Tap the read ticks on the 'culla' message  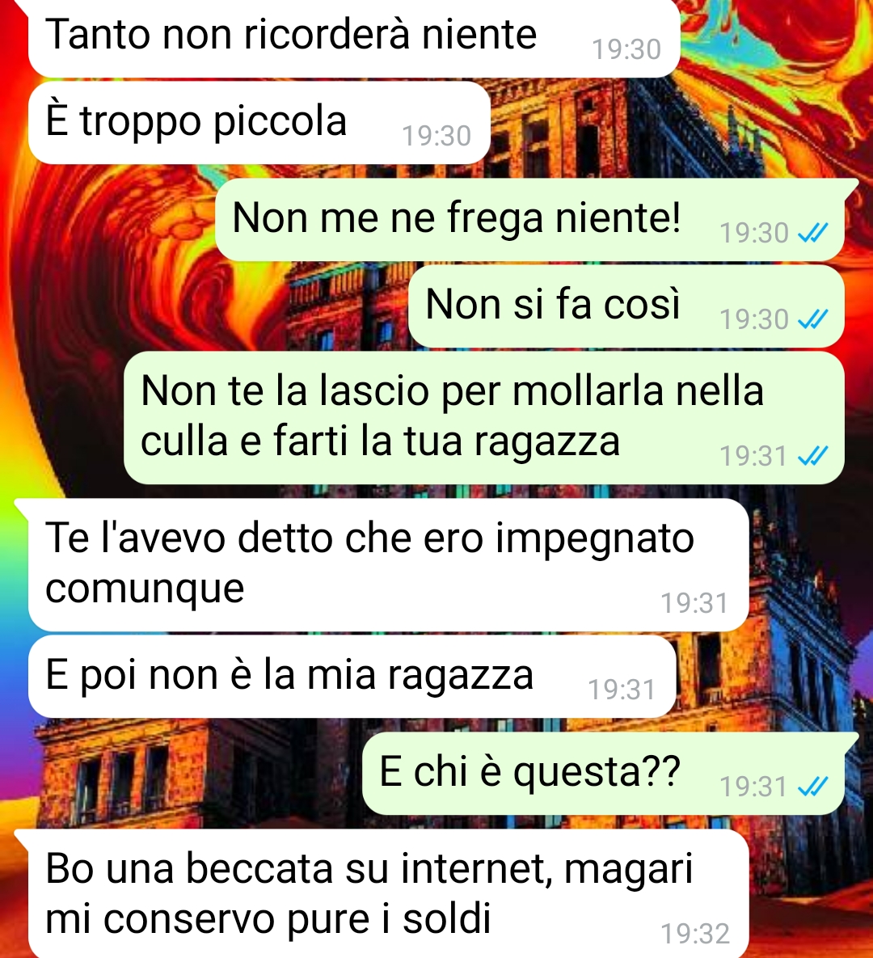click(x=813, y=456)
